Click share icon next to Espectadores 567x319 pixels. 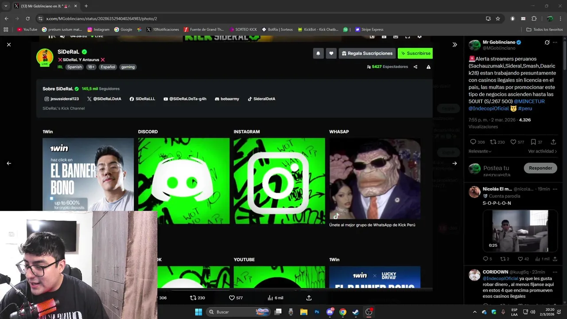tap(416, 67)
